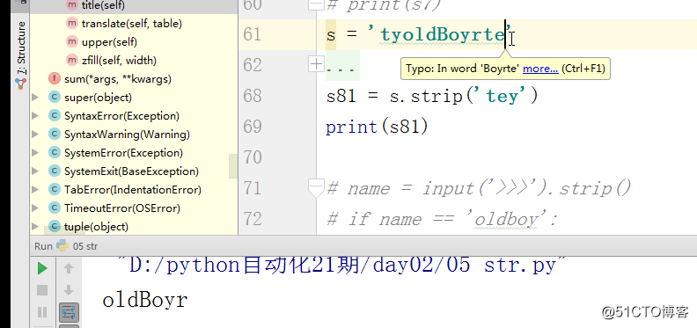Expand the TimeoutError(OSError) class node
Viewport: 697px width, 328px height.
[x=35, y=208]
